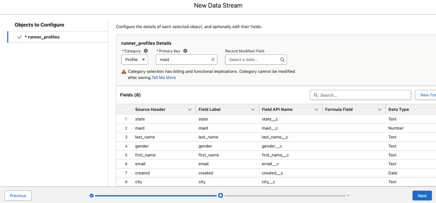Click the middle progress step marker

point(220,195)
